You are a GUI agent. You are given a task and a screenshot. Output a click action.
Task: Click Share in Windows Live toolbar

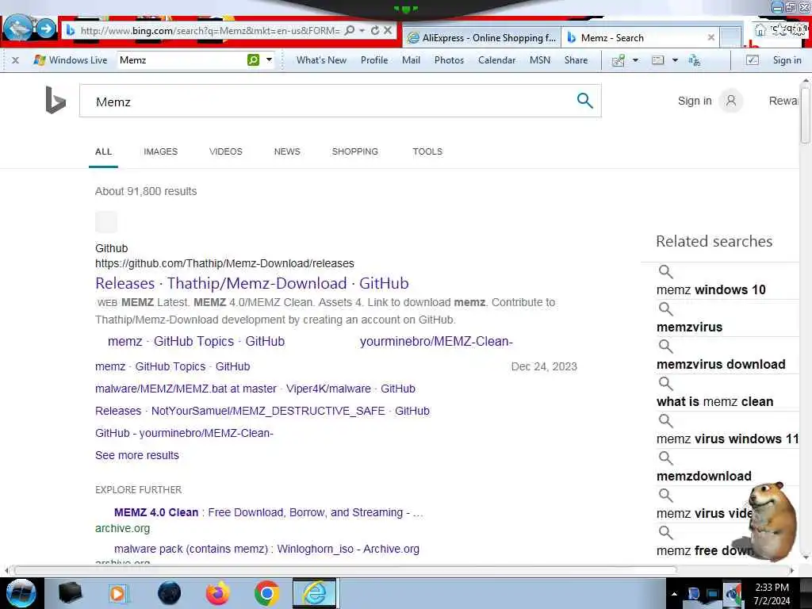point(576,60)
